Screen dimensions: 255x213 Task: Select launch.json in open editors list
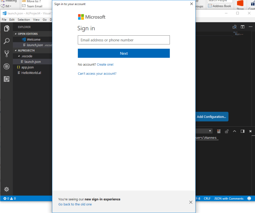click(x=33, y=45)
